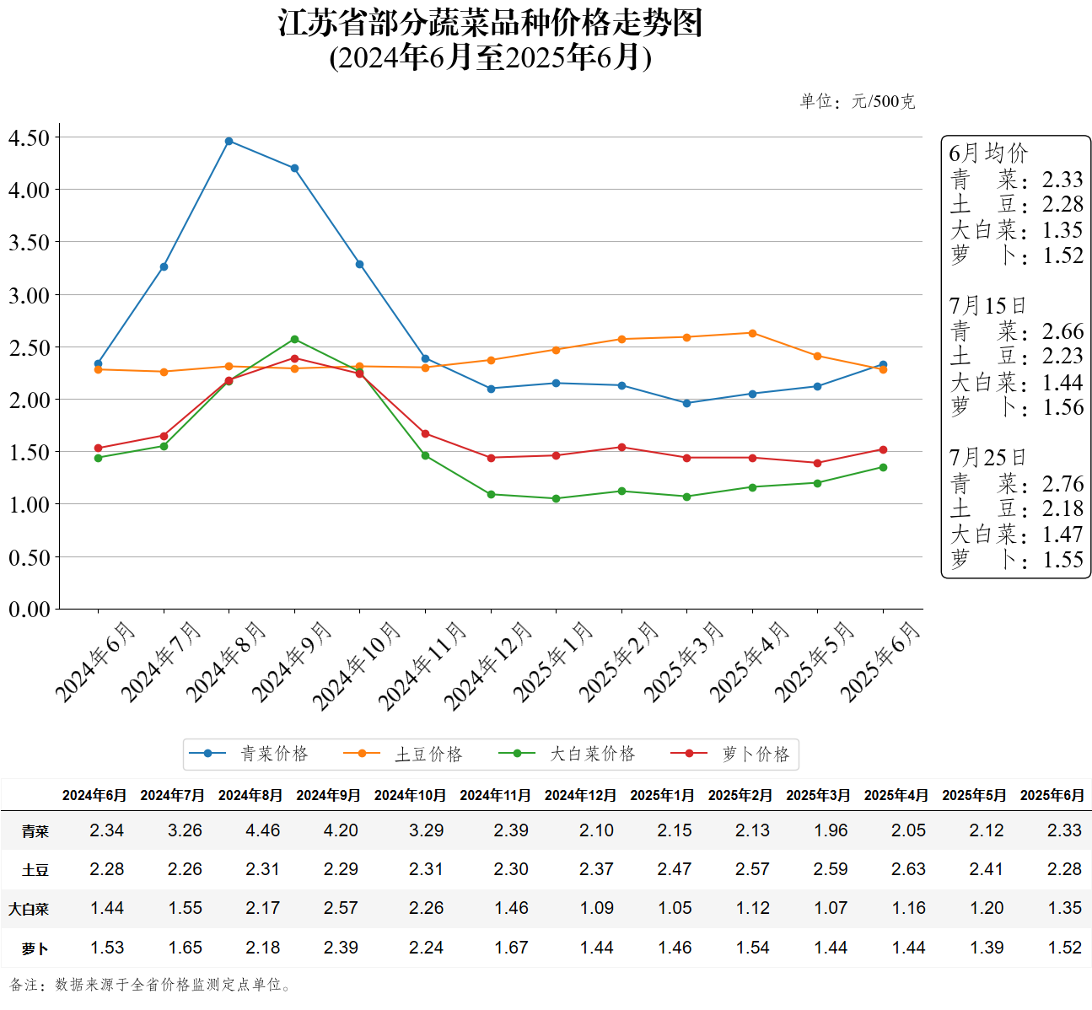Click the 7月15日 heading in the side box
The height and width of the screenshot is (1010, 1092).
987,305
